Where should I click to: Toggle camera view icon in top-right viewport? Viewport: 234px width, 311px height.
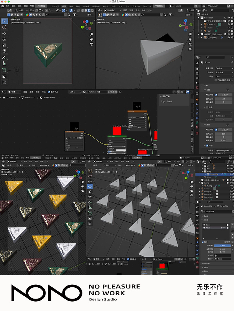coord(190,44)
